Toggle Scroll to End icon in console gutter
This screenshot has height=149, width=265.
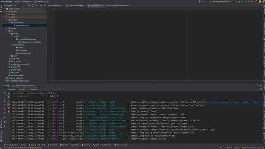pos(8,104)
